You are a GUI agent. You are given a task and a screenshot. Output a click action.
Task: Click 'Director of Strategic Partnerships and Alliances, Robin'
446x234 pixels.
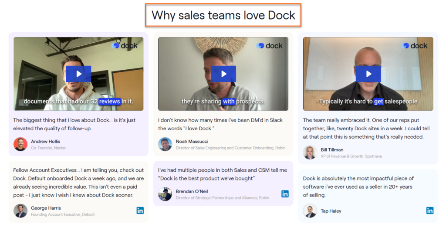(223, 198)
